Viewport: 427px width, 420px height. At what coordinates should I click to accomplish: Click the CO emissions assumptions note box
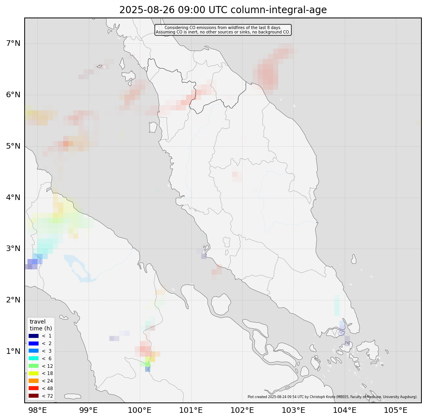coord(223,30)
